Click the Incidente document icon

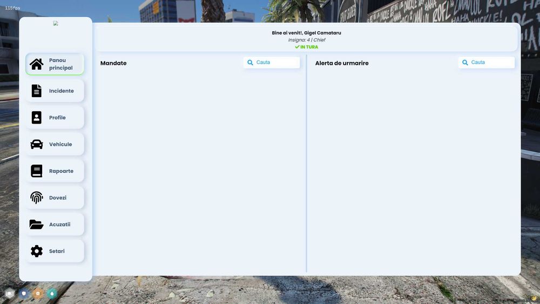point(37,91)
